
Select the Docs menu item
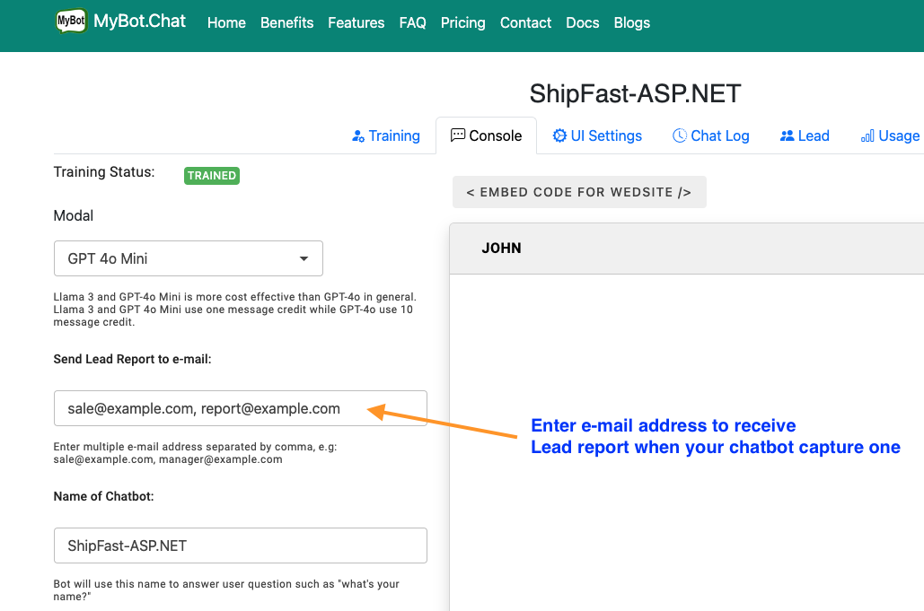click(582, 22)
